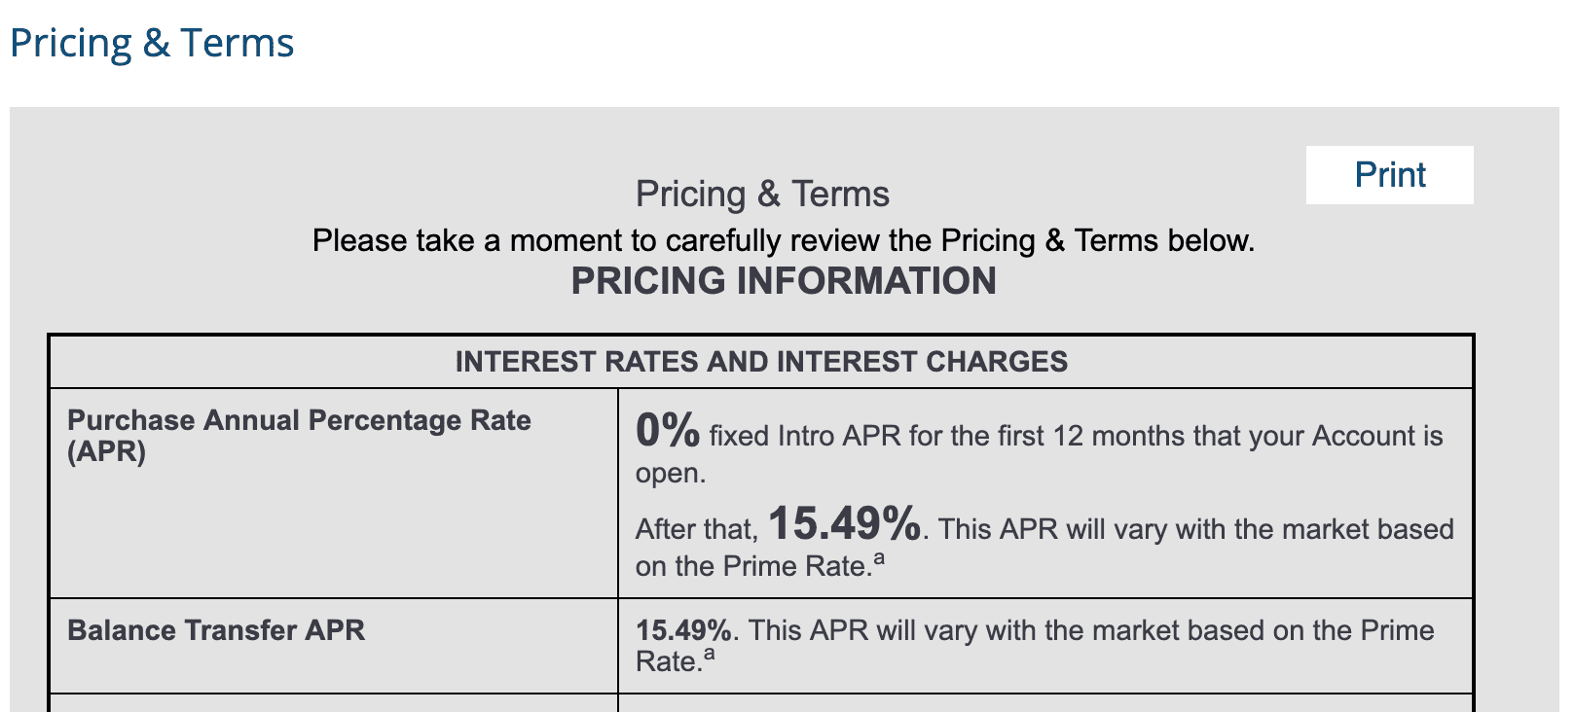Click footnote 'a' in the Balance Transfer row
This screenshot has width=1575, height=712.
pyautogui.click(x=710, y=654)
